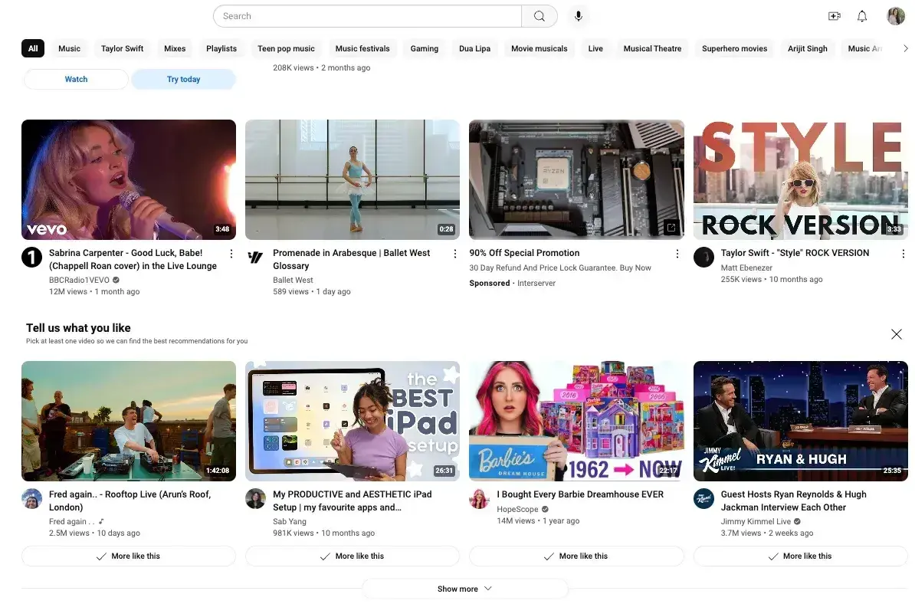Open Fred again.. channel avatar
915x604 pixels.
(x=32, y=499)
